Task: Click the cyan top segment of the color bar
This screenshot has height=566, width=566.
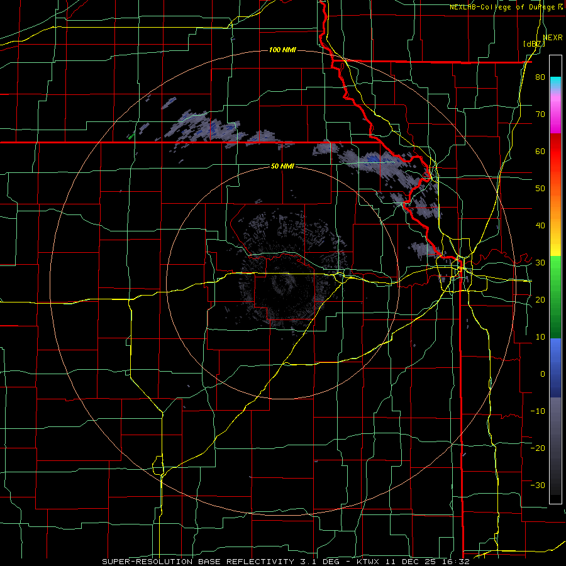Action: click(555, 82)
